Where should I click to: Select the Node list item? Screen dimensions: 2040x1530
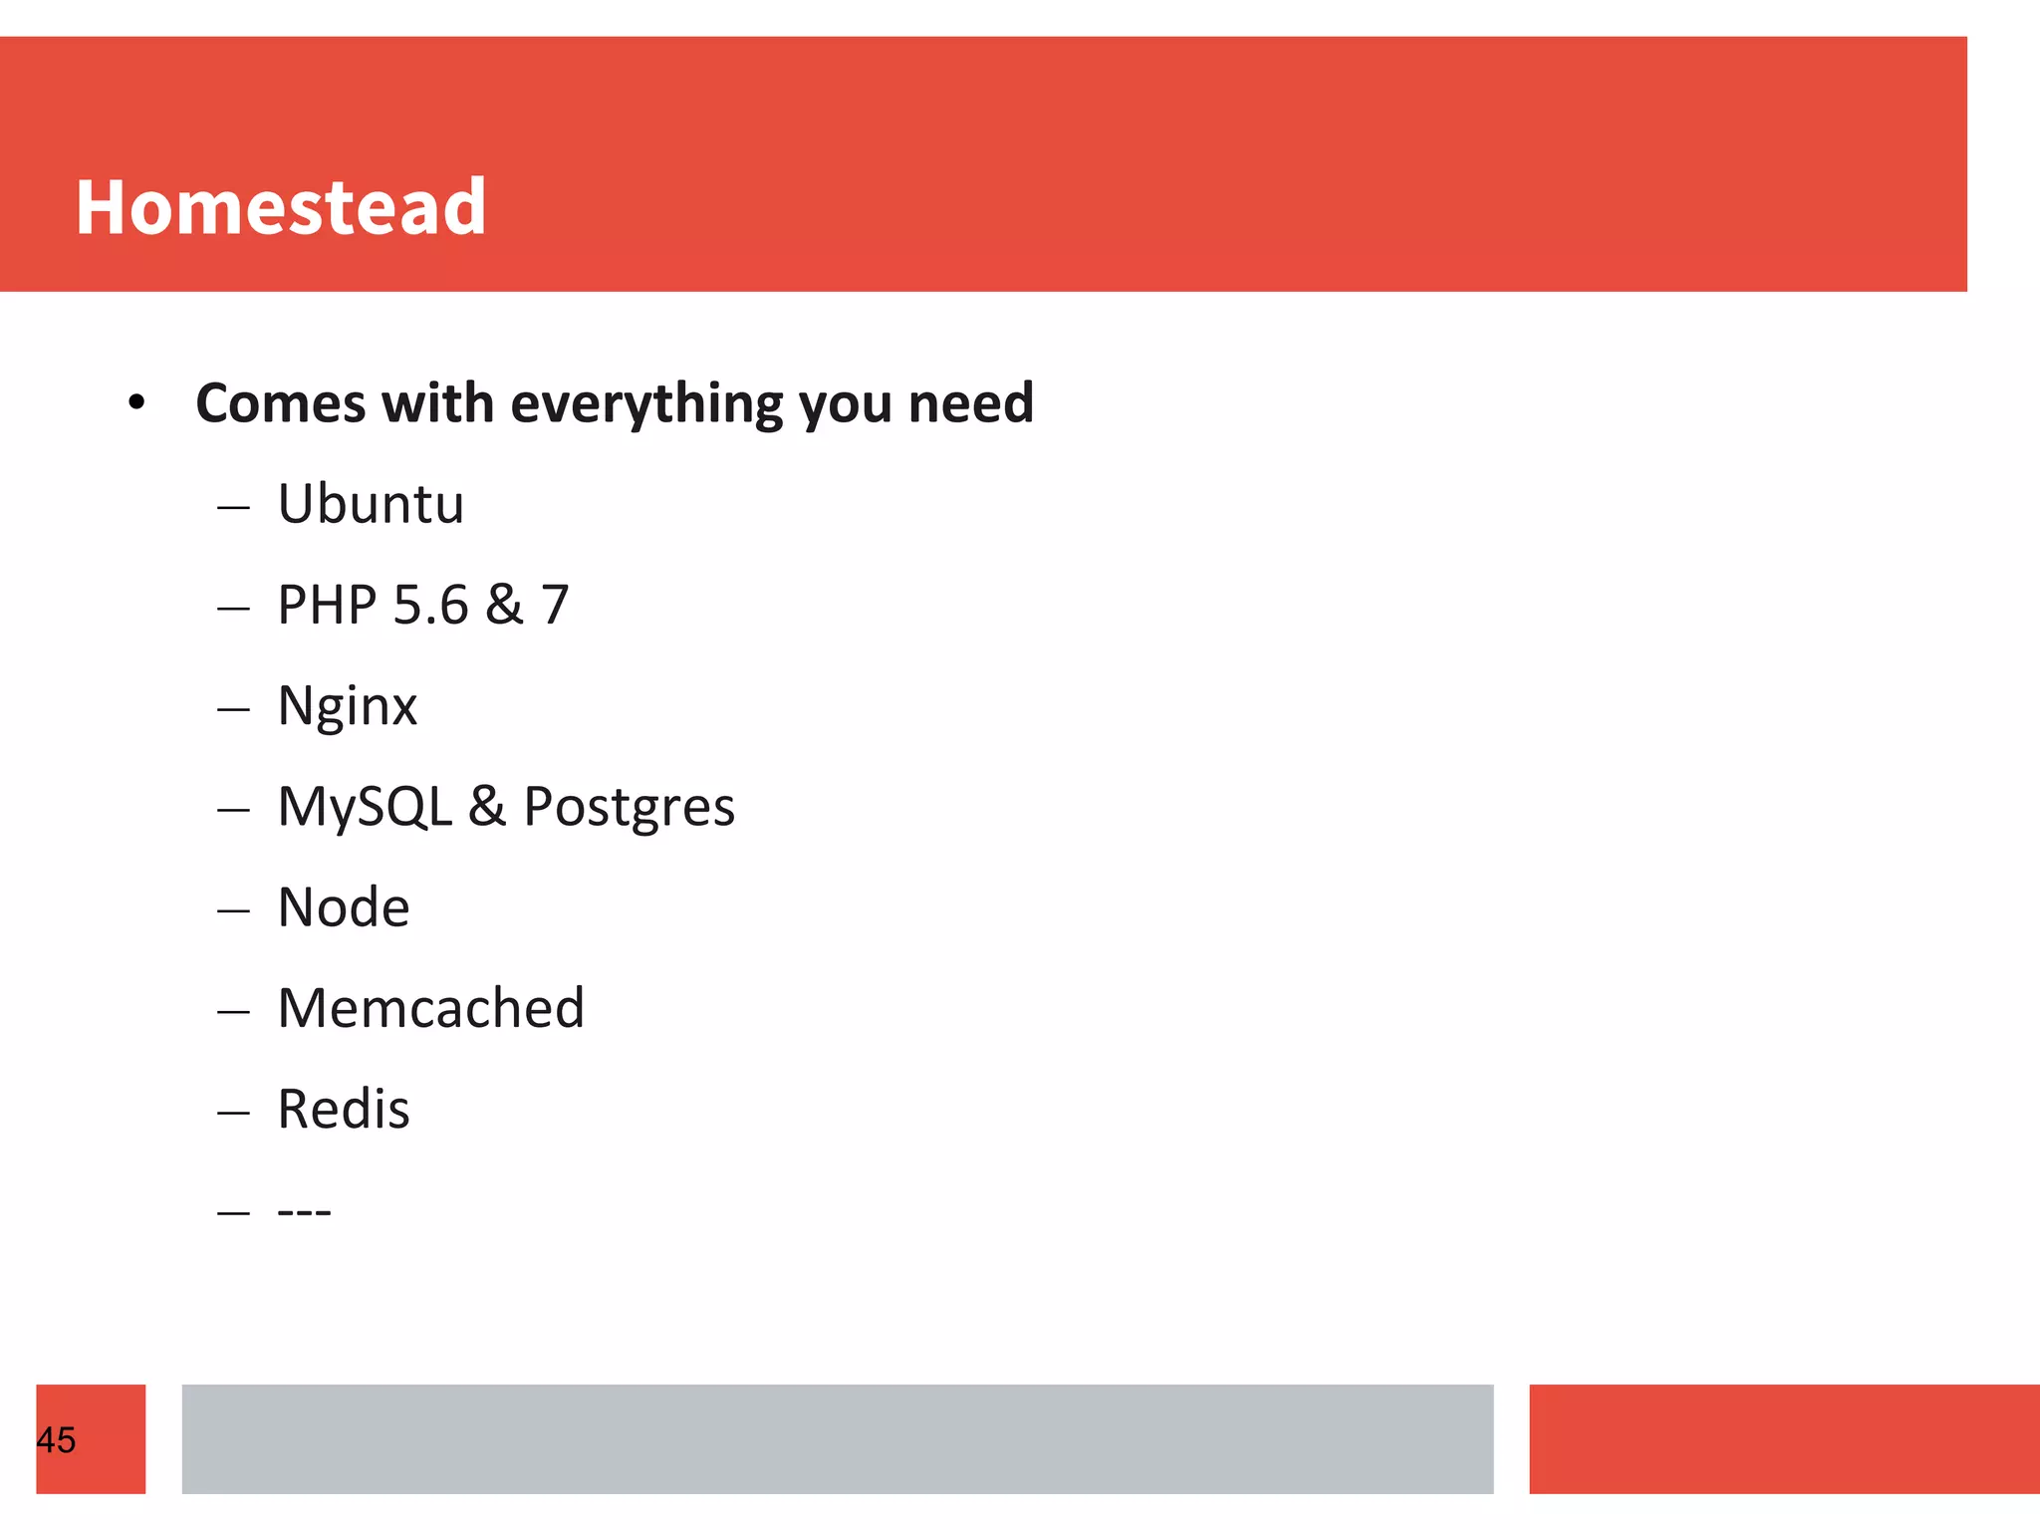344,907
